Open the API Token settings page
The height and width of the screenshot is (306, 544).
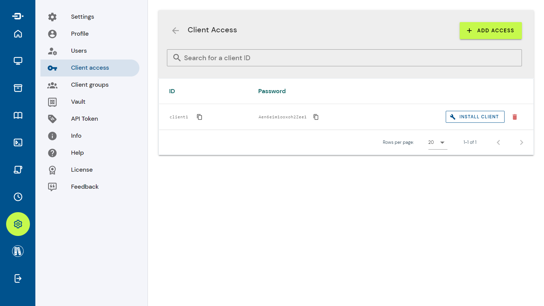click(x=84, y=119)
